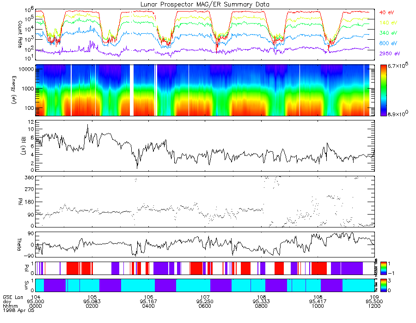The width and height of the screenshot is (416, 323).
Task: Select the yellow 140 eV legend entry
Action: click(388, 23)
